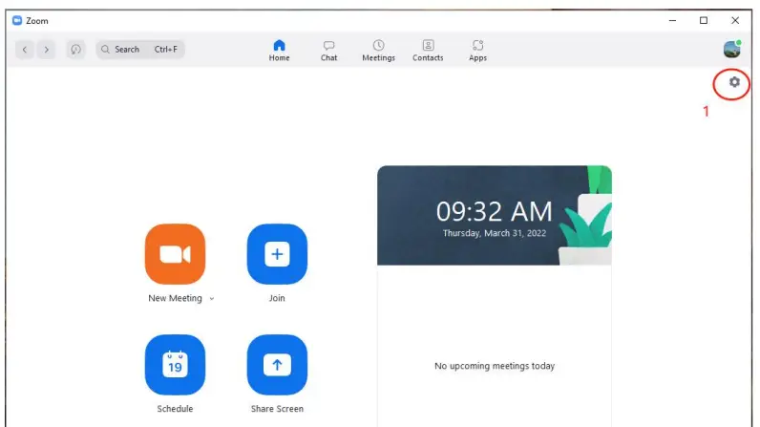The height and width of the screenshot is (427, 760).
Task: Click the 'Thursday, March 31, 2022' date
Action: point(495,233)
